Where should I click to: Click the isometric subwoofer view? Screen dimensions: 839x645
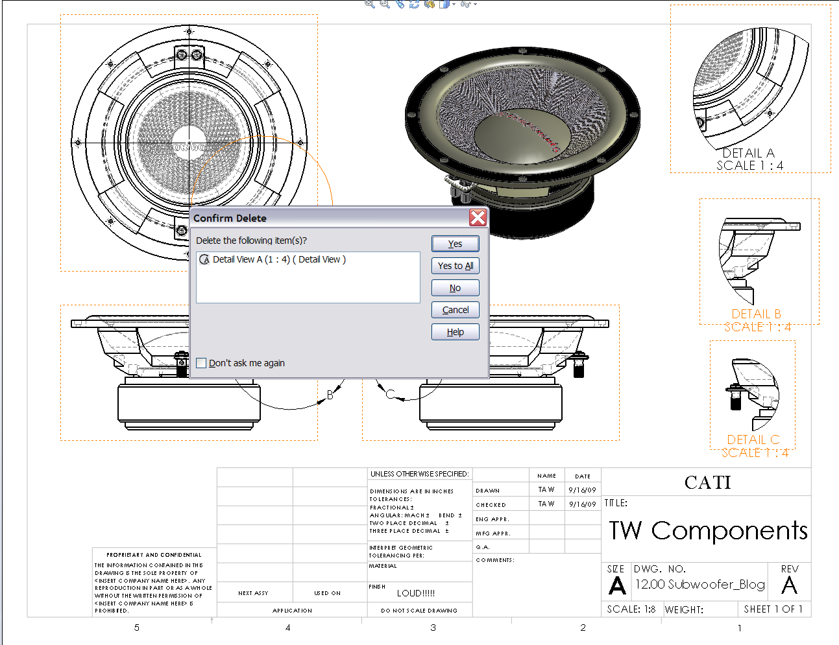pyautogui.click(x=522, y=120)
